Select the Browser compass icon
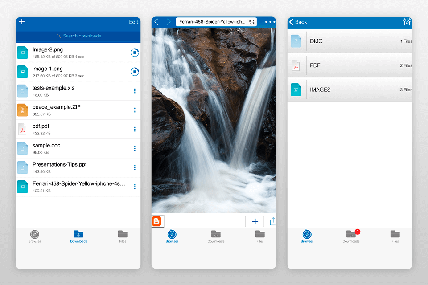428x285 pixels. 172,236
